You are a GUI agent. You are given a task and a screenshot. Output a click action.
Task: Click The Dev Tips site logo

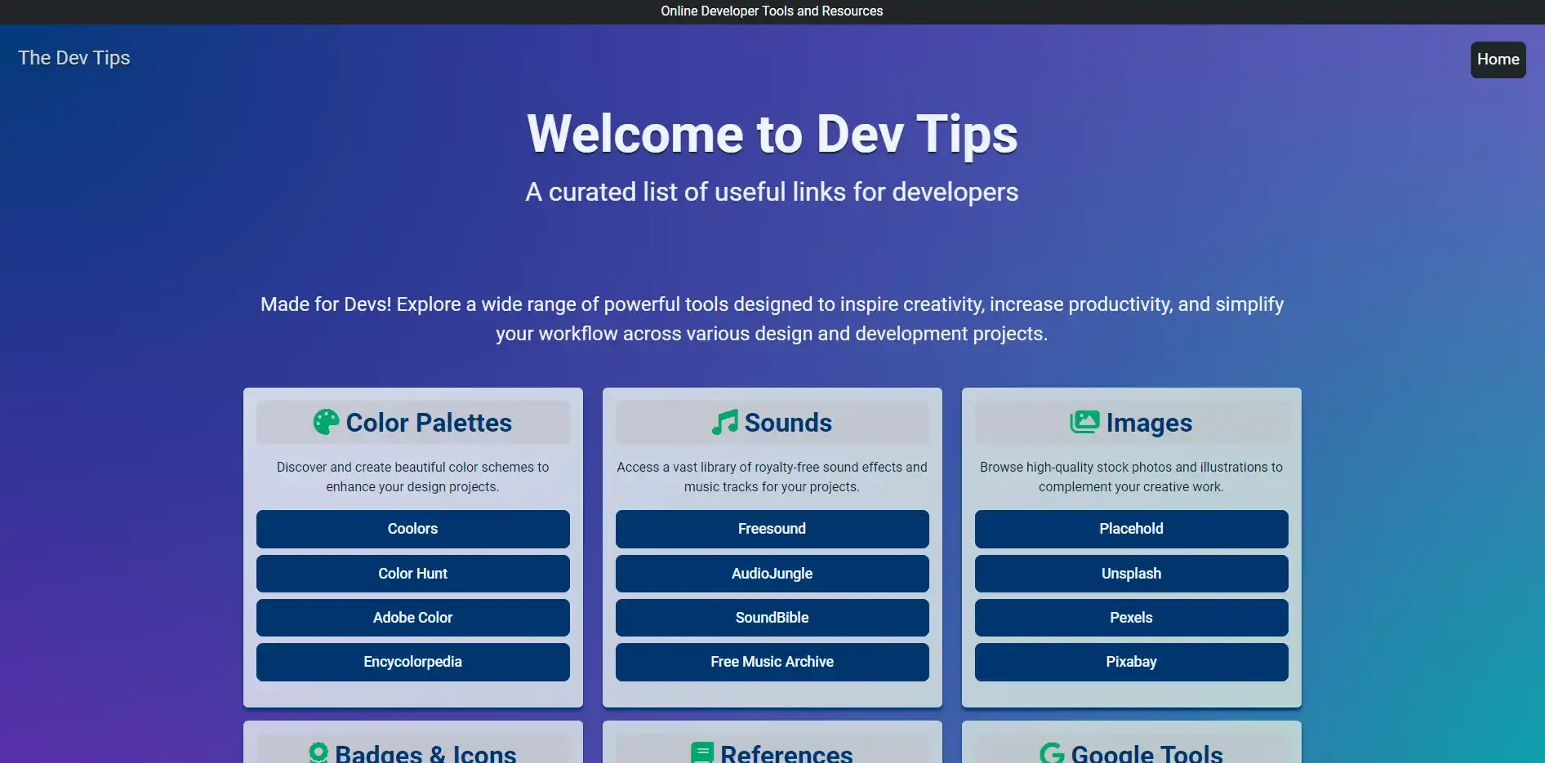pyautogui.click(x=74, y=58)
